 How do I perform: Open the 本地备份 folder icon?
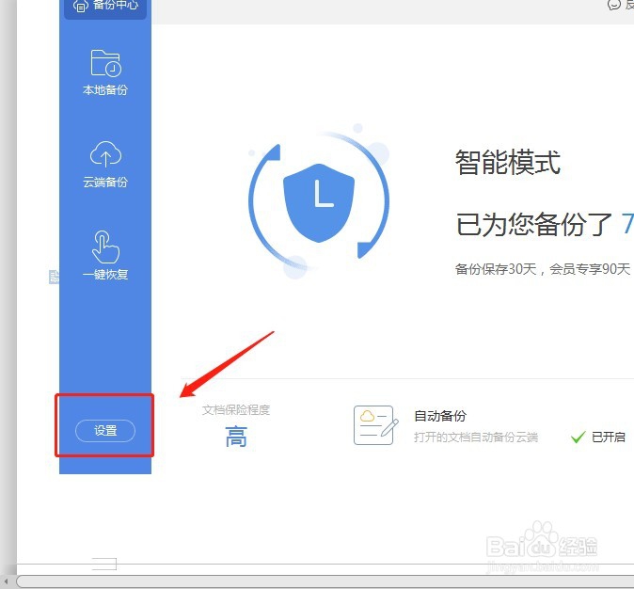coord(105,63)
